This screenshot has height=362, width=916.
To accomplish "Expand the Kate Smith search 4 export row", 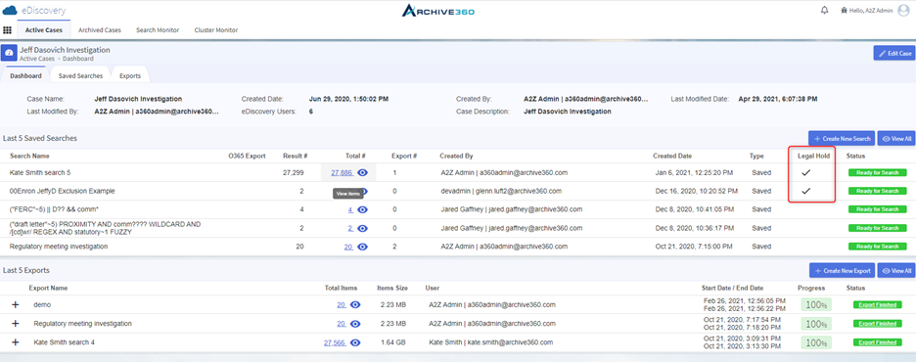I will (x=16, y=342).
